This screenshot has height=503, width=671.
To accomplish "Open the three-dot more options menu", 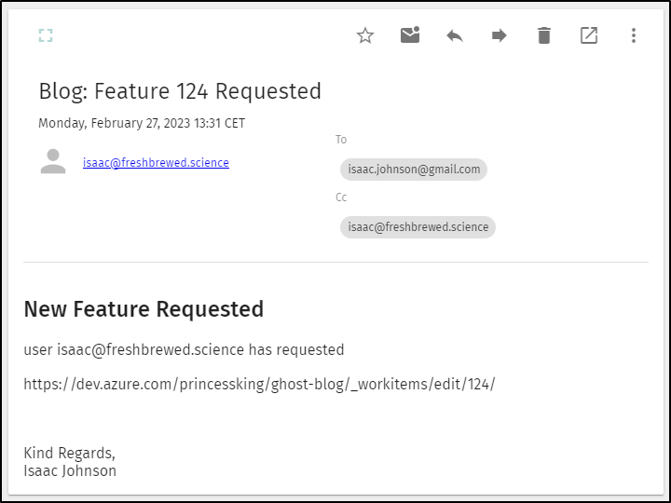I will (634, 35).
